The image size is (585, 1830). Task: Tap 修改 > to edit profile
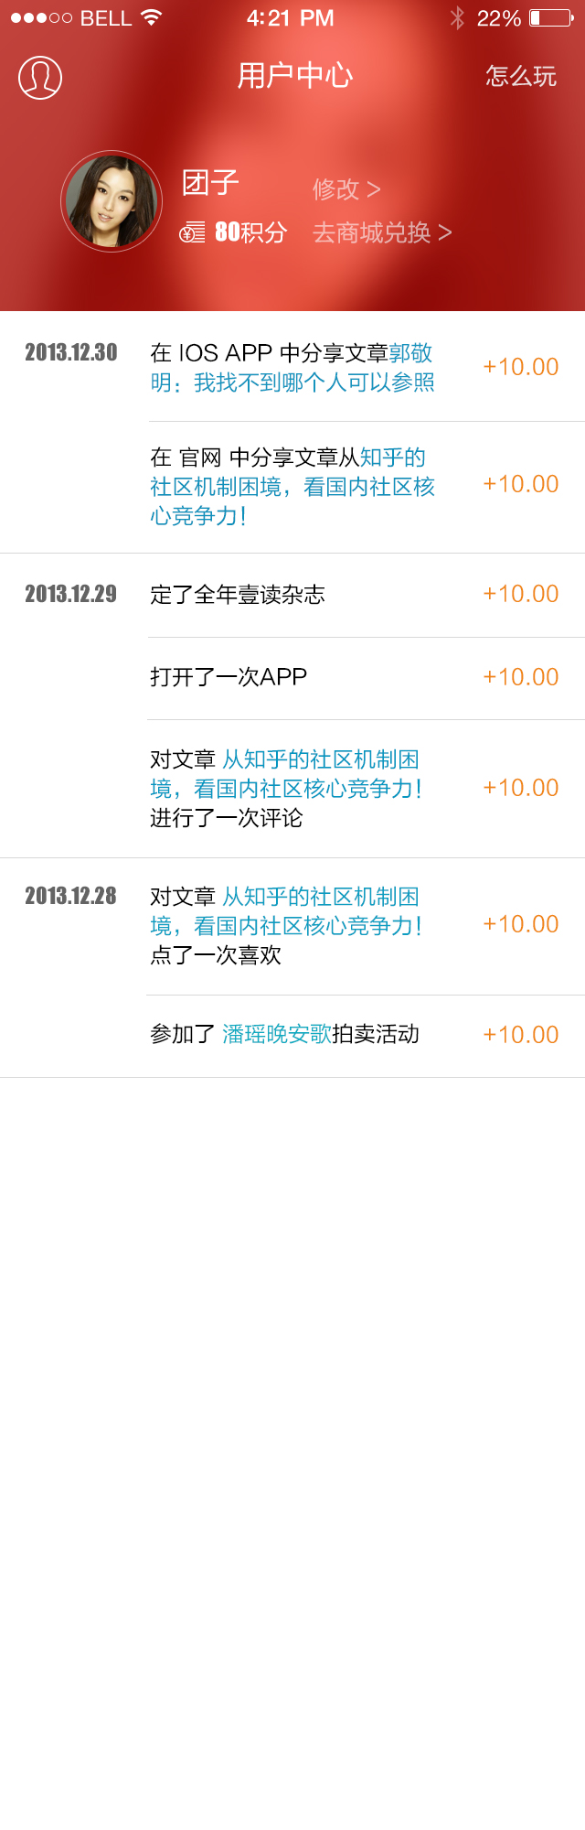coord(346,188)
